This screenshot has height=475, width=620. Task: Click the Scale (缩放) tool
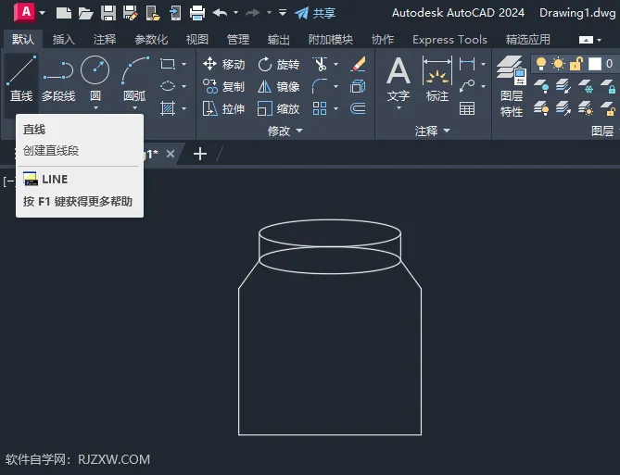[278, 108]
